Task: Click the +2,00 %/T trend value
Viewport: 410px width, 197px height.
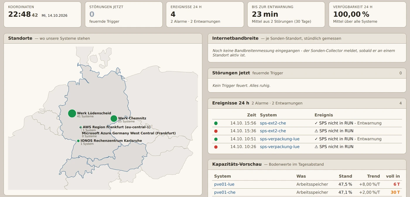Action: coord(370,193)
